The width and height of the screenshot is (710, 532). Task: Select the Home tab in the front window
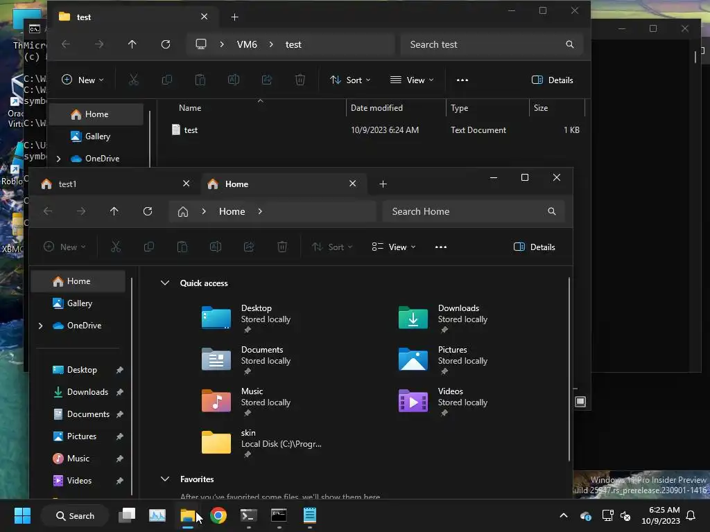[x=283, y=184]
